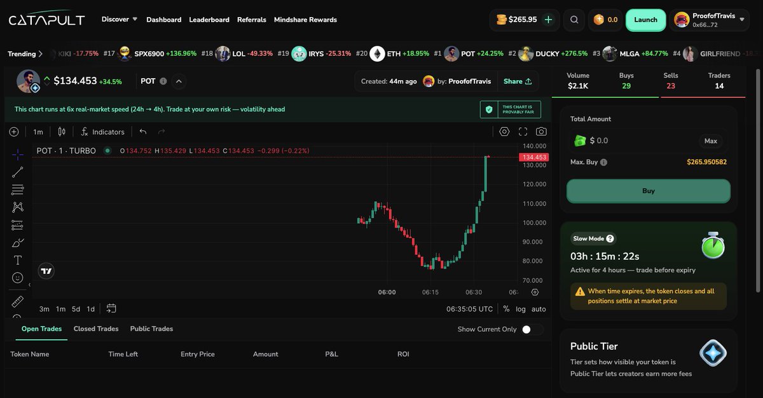Switch to the Closed Trades tab
This screenshot has width=763, height=398.
tap(96, 329)
